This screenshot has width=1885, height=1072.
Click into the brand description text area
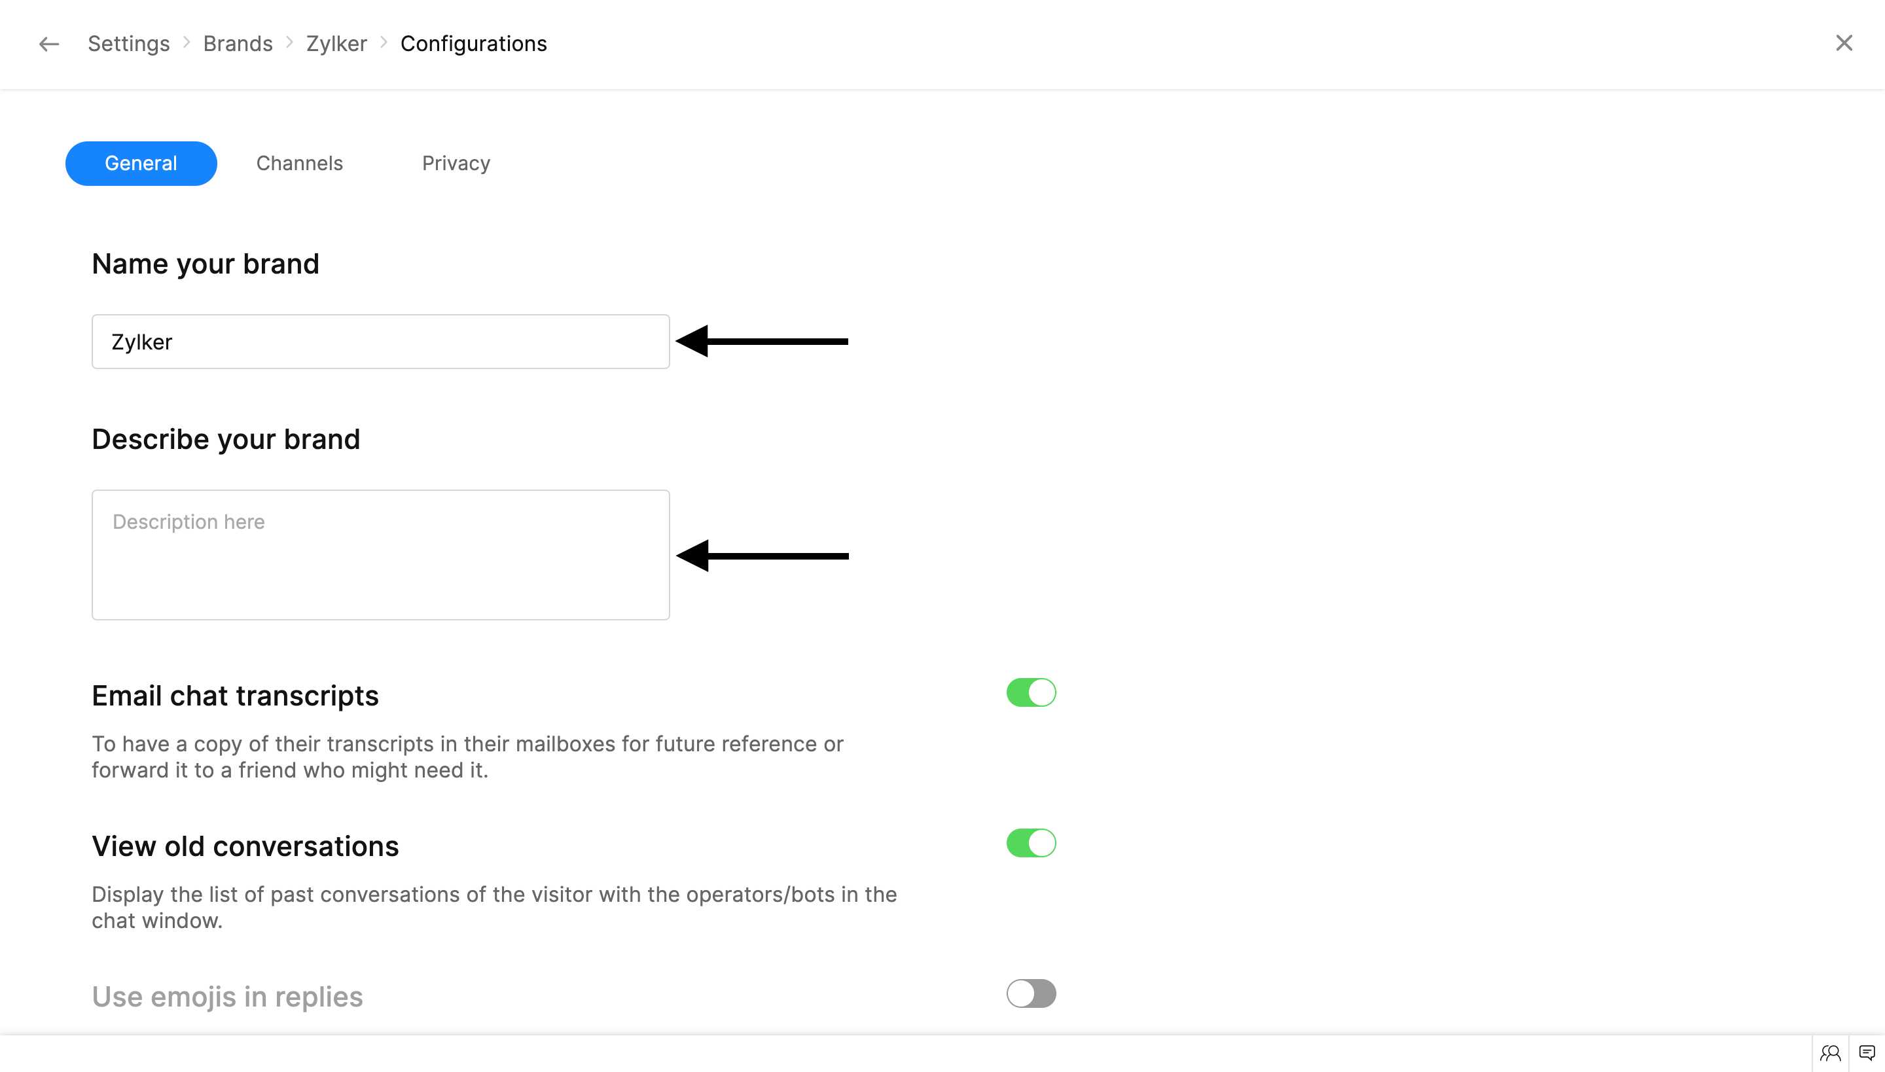[x=380, y=555]
